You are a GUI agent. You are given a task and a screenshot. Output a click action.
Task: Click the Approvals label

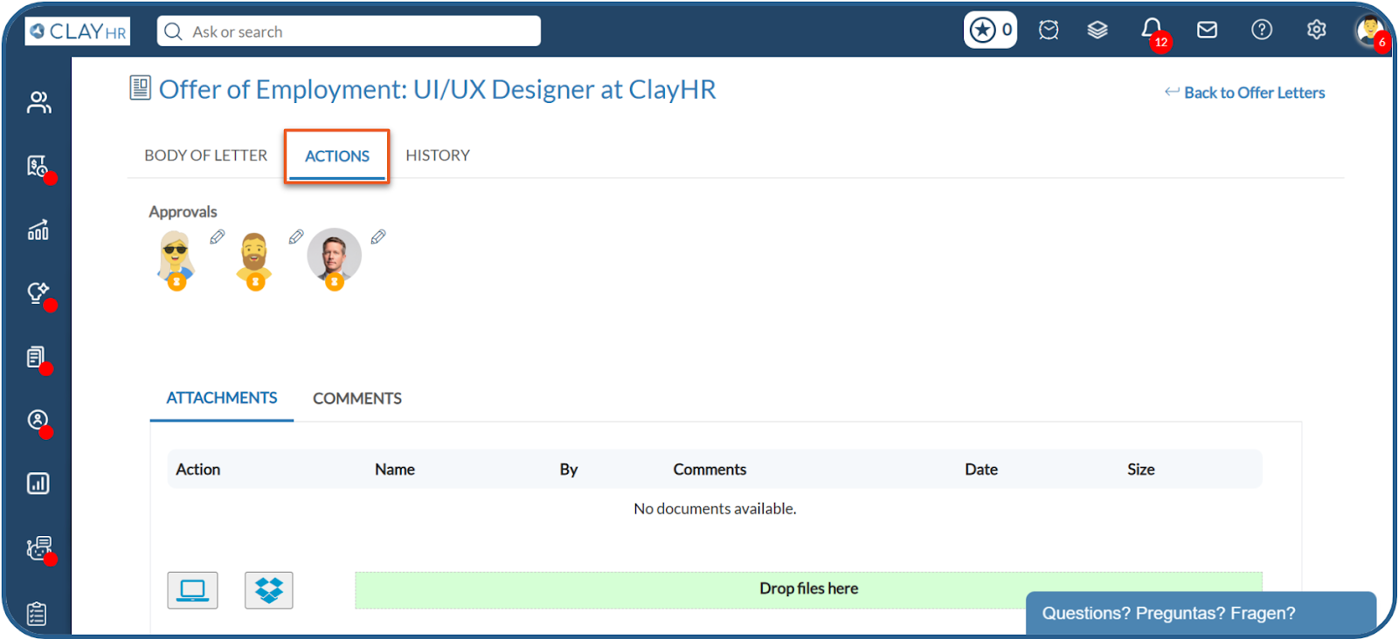183,212
